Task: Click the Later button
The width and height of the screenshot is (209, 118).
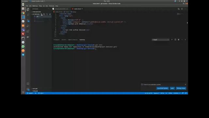Action: [x=172, y=88]
